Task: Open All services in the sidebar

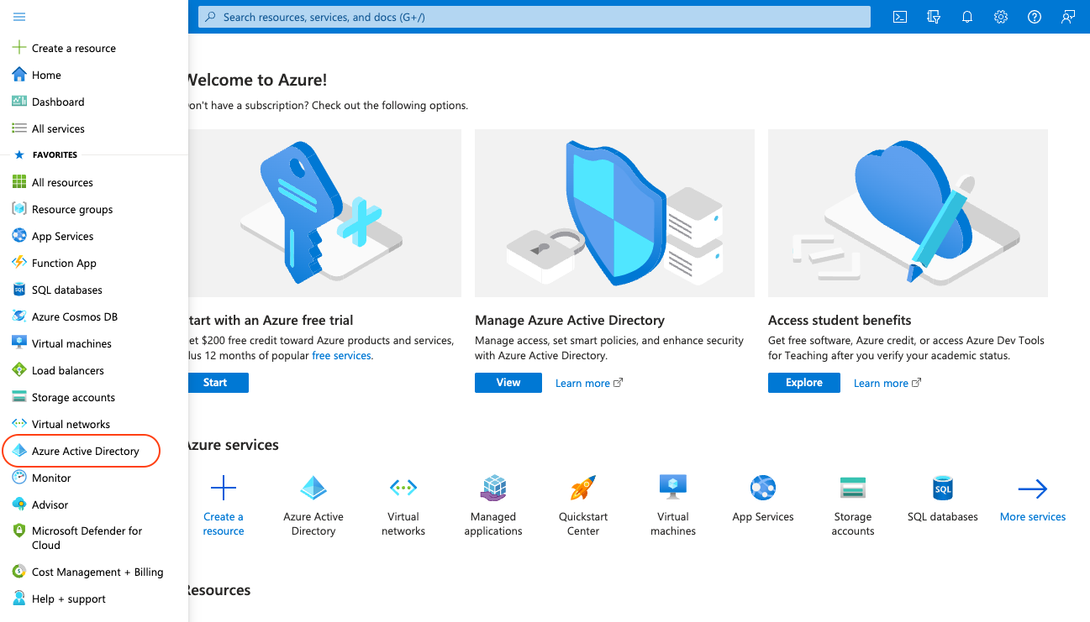Action: coord(58,128)
